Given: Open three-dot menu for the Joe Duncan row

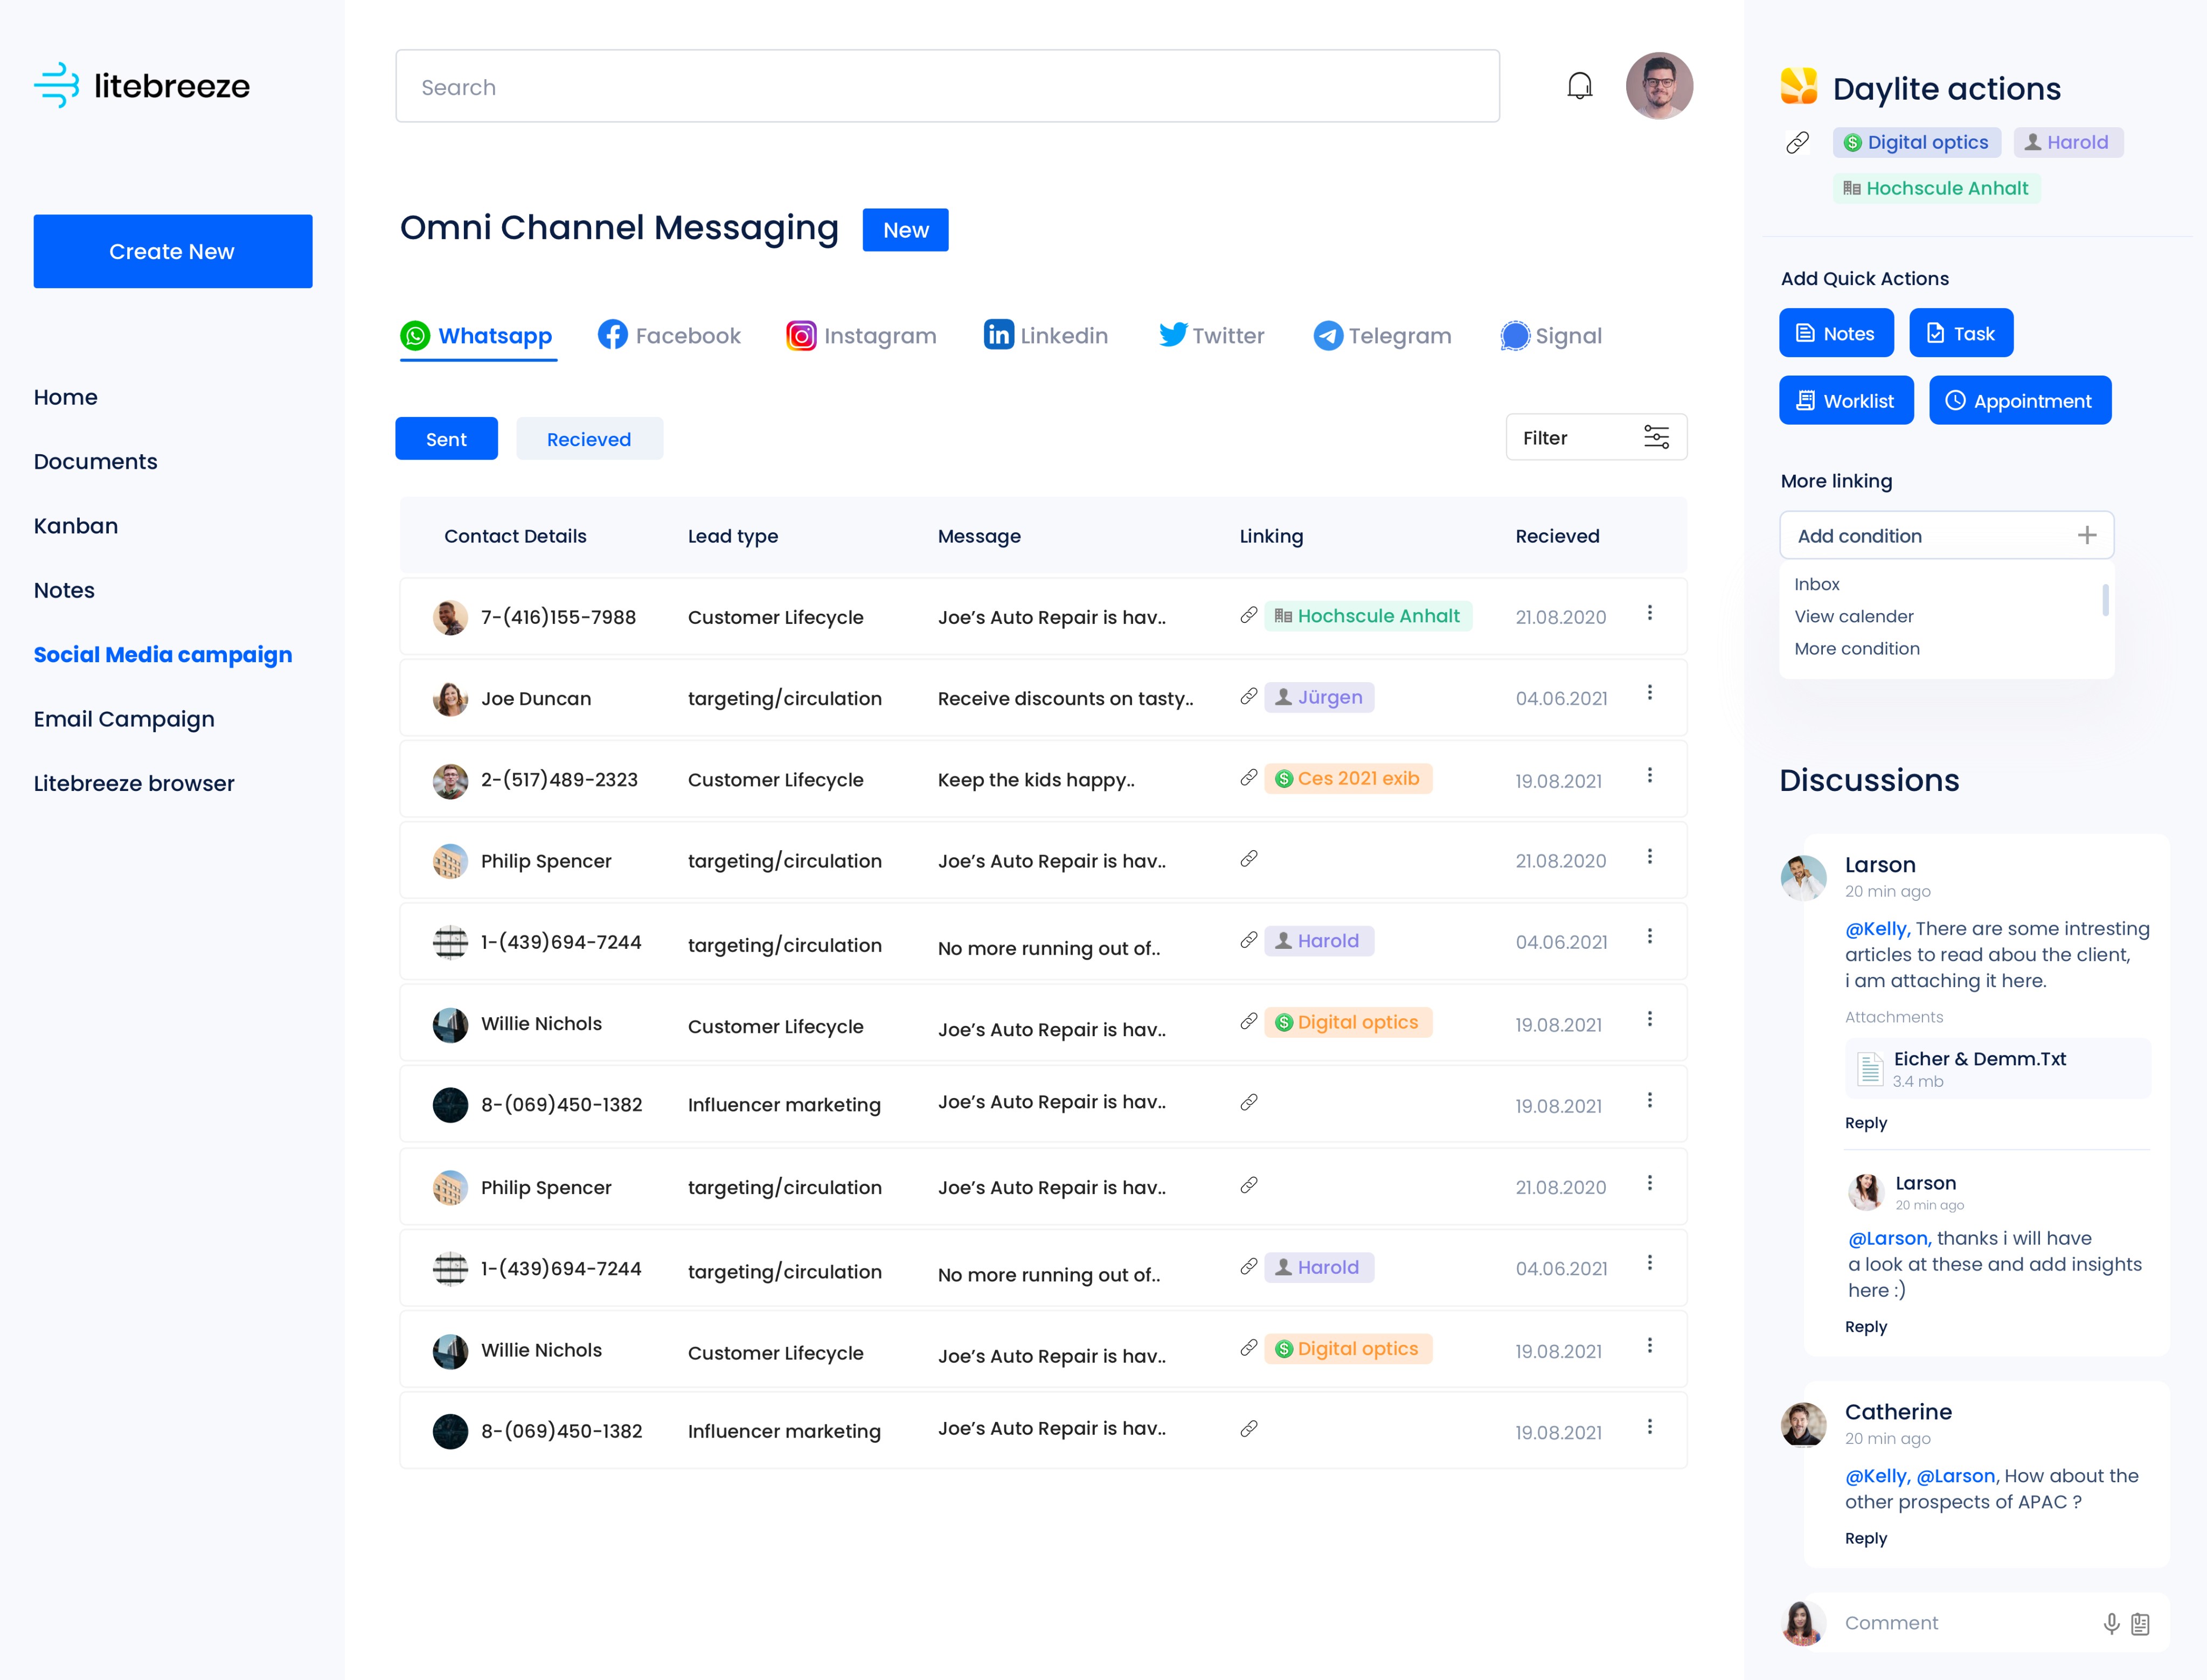Looking at the screenshot, I should (1650, 693).
